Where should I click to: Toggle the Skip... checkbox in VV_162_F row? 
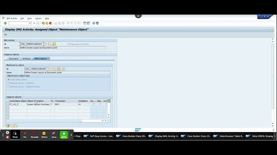100,104
